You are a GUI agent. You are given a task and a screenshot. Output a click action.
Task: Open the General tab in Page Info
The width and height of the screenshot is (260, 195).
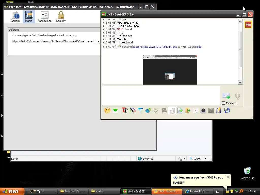tap(15, 17)
